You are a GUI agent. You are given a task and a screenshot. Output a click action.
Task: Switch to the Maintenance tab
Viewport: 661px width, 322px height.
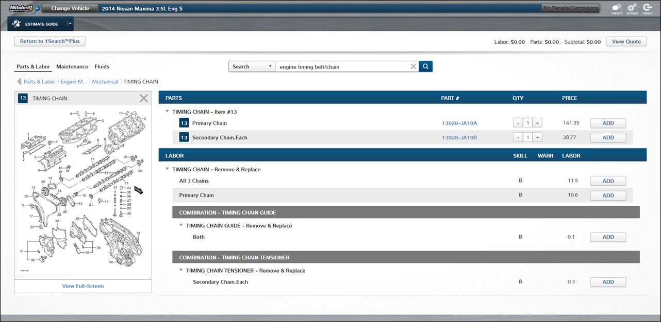[72, 67]
